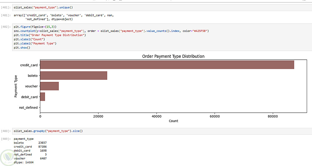Click the credit_card bar in the chart
The width and height of the screenshot is (312, 166).
pos(167,65)
